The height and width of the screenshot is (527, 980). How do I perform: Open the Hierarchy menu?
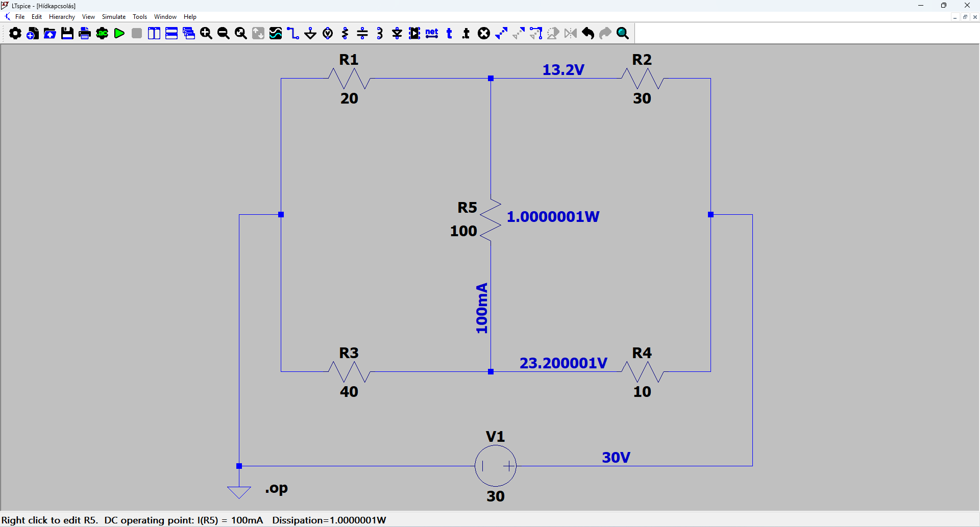click(x=62, y=17)
